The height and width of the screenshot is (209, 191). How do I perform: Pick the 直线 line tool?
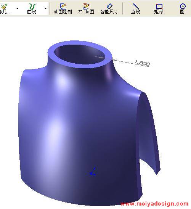[x=135, y=8]
